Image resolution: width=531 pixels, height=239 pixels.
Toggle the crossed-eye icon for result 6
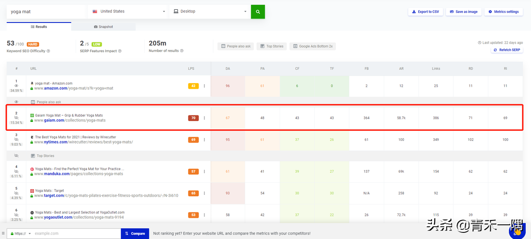pos(16,214)
